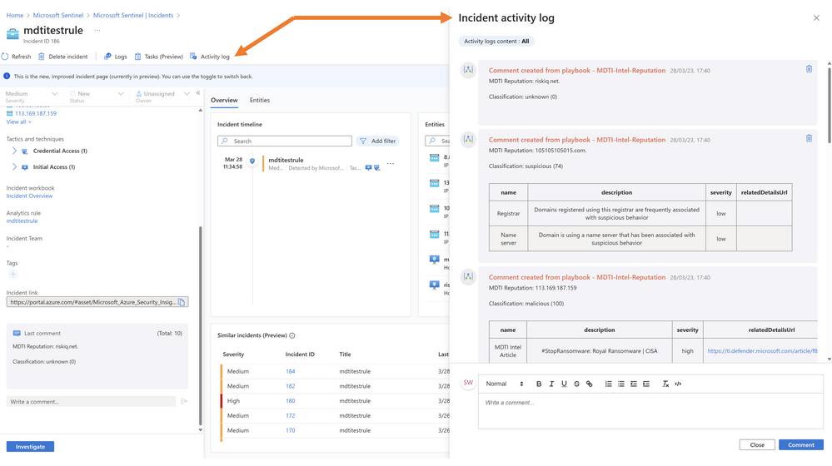Open the mdtitestrule analytics rule link
This screenshot has width=832, height=466.
pos(22,221)
